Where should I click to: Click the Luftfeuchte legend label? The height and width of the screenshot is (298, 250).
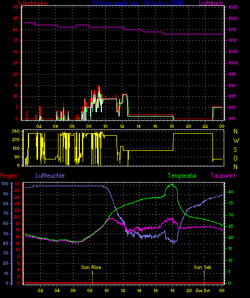coord(50,176)
